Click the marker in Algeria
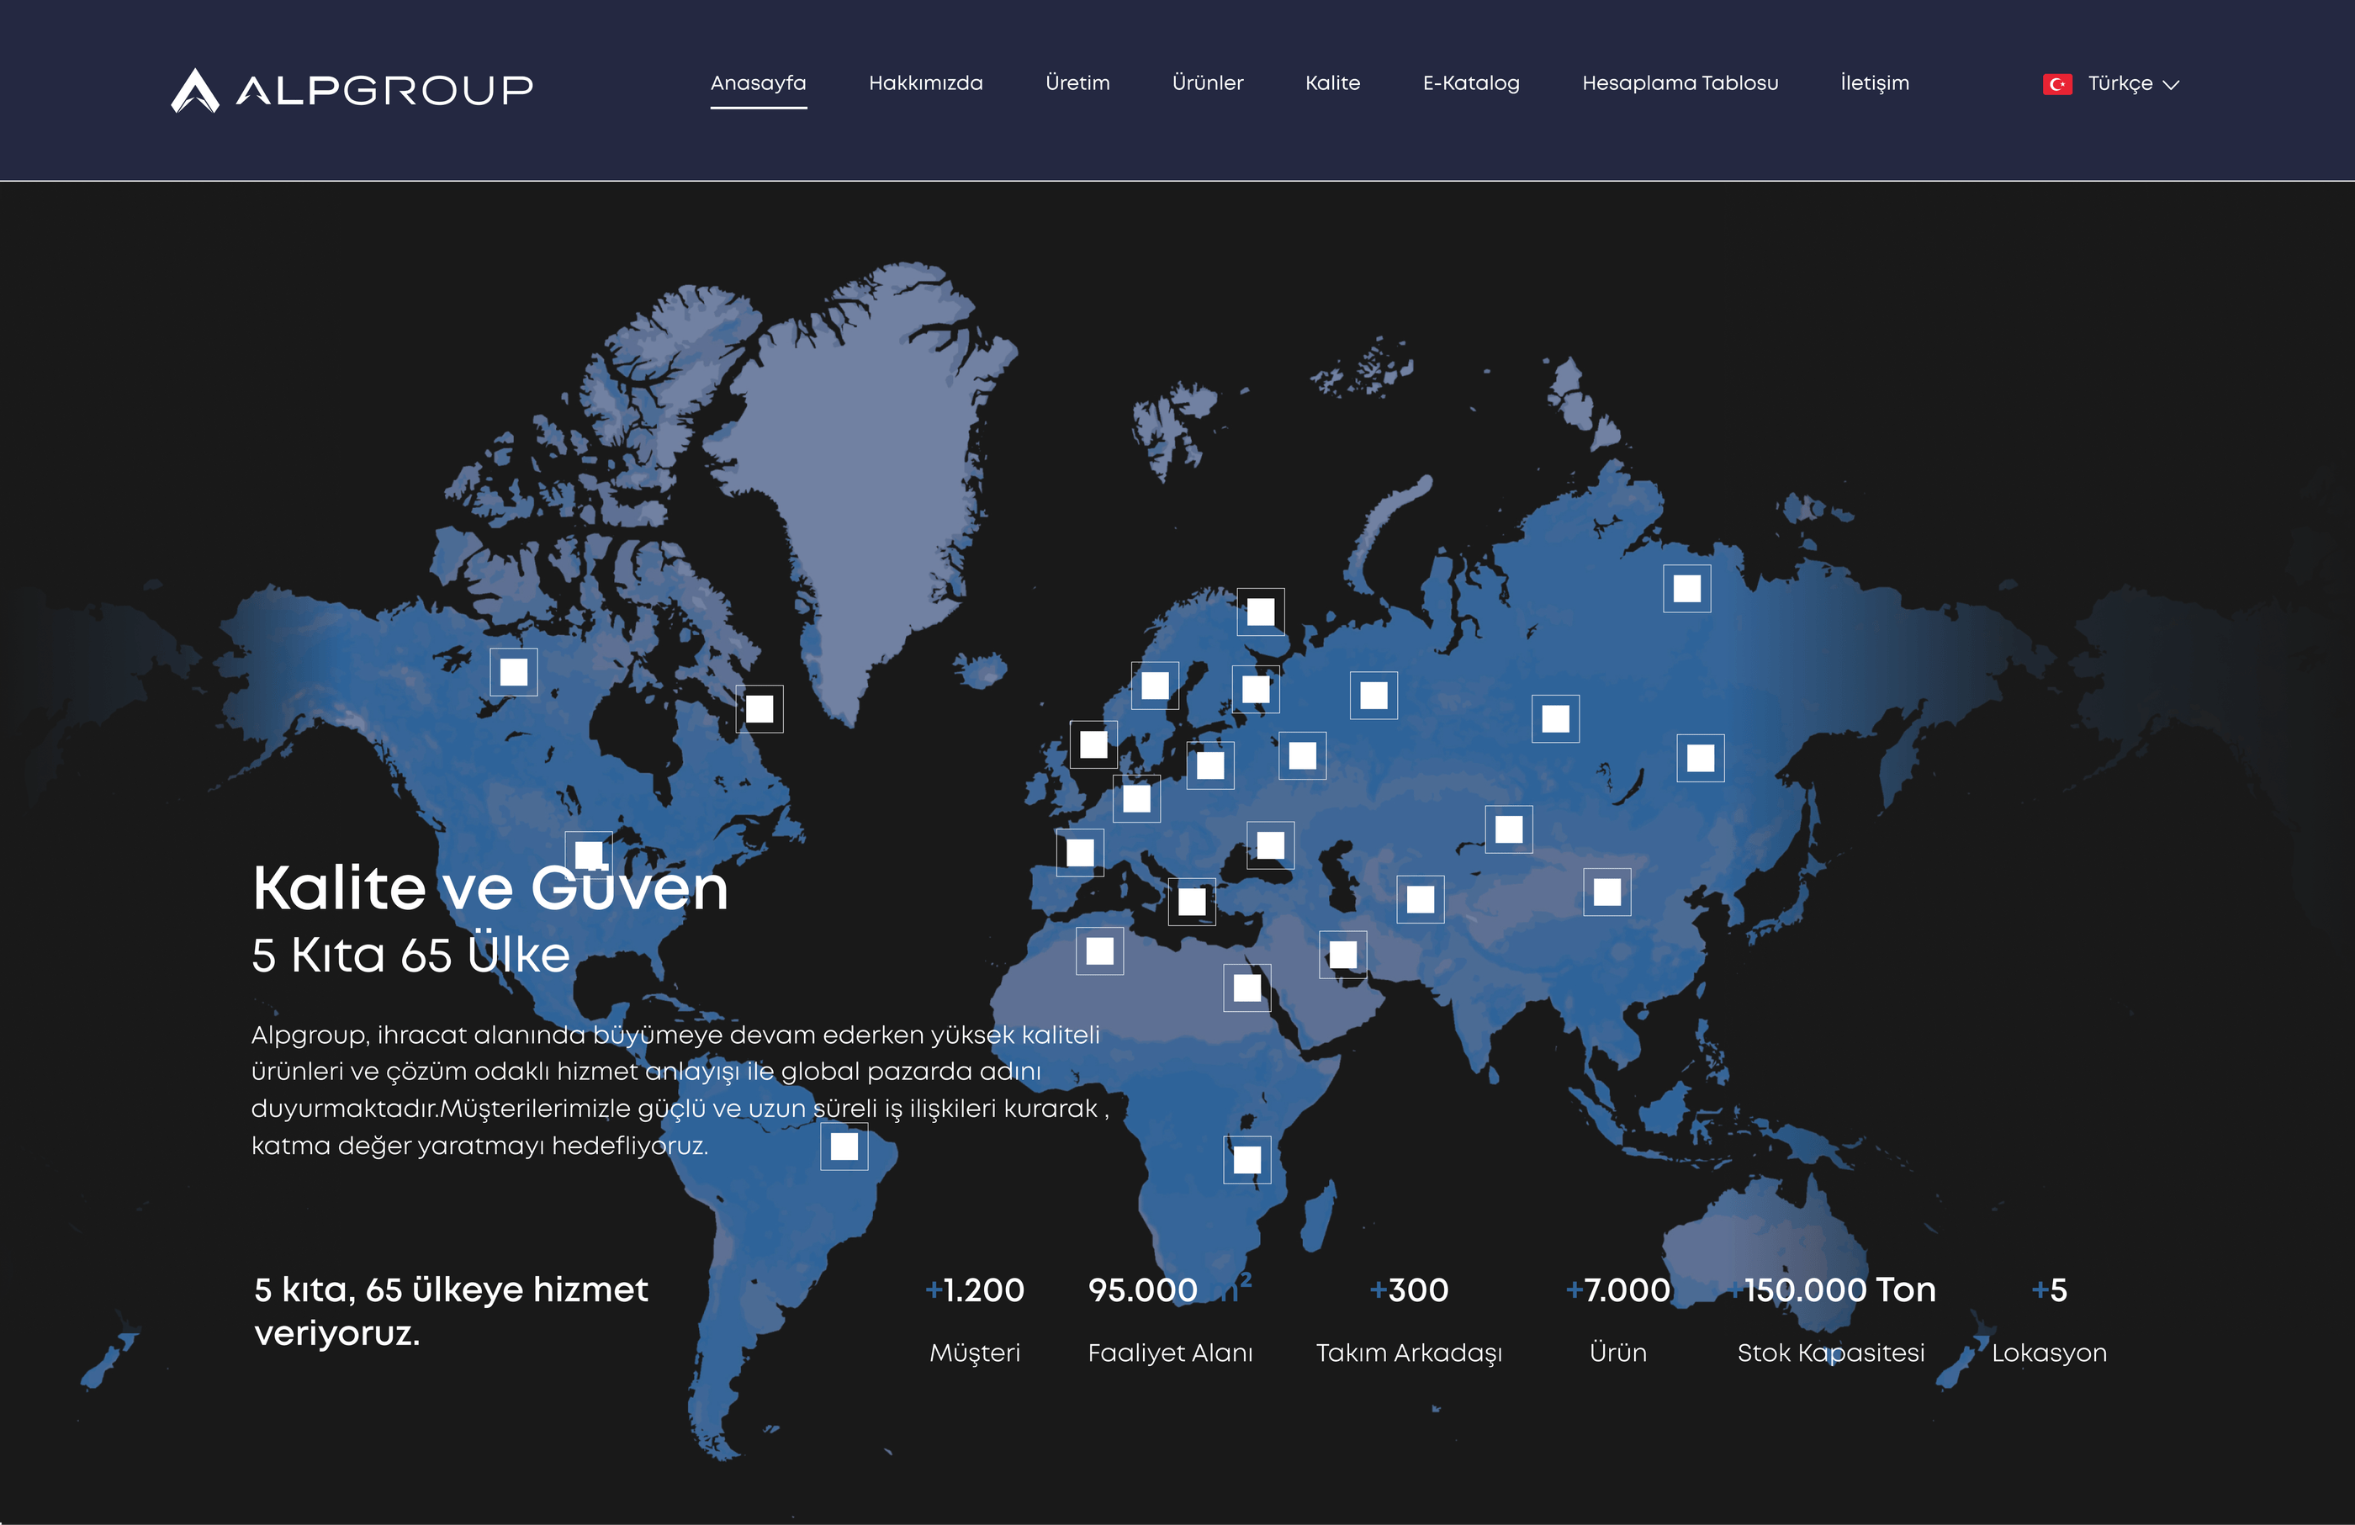This screenshot has width=2355, height=1525. coord(1099,951)
